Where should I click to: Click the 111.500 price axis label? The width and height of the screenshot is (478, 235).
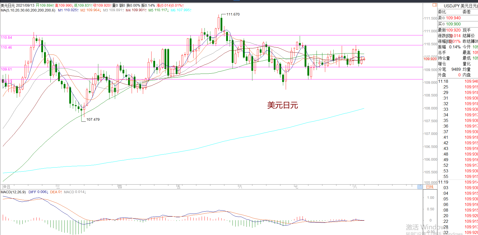430,18
